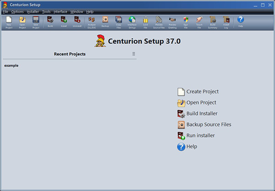Image resolution: width=275 pixels, height=191 pixels.
Task: Open the Build Summary toolbar item
Action: pyautogui.click(x=213, y=22)
